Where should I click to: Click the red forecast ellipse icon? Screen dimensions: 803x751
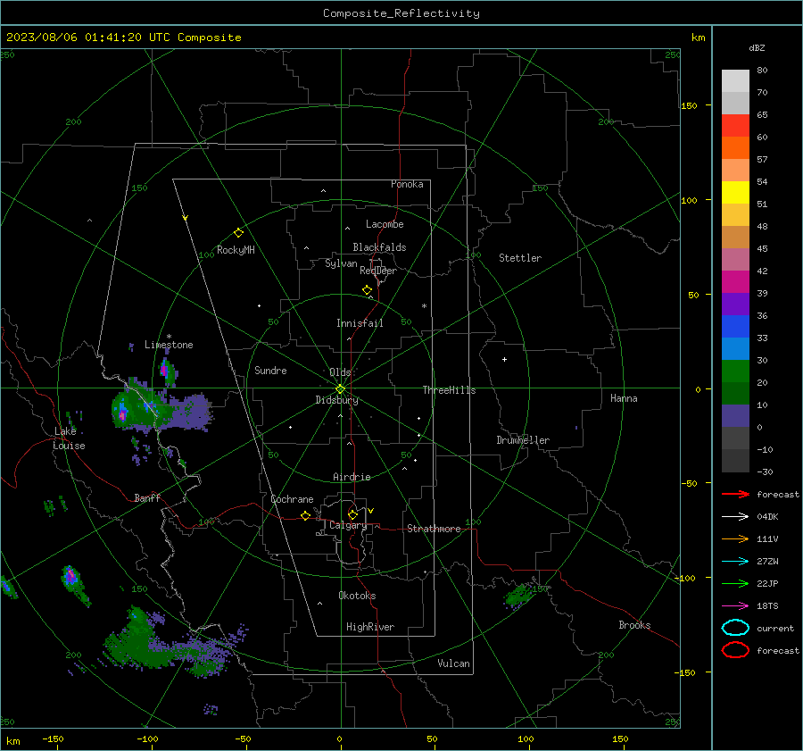(735, 650)
